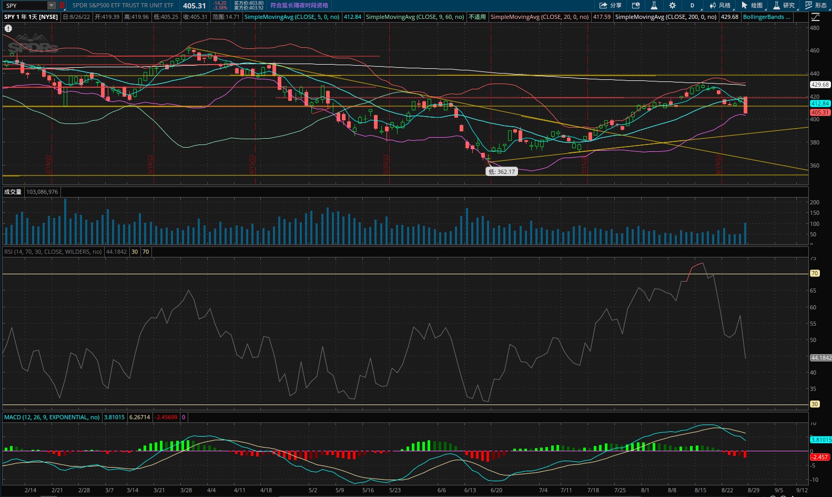Click the RSI value 44.1842 in header
Image resolution: width=832 pixels, height=497 pixels.
tap(116, 252)
